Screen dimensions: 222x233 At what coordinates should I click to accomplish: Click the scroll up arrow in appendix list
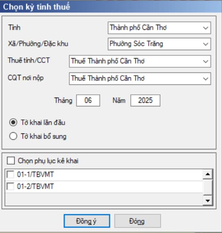tap(208, 174)
